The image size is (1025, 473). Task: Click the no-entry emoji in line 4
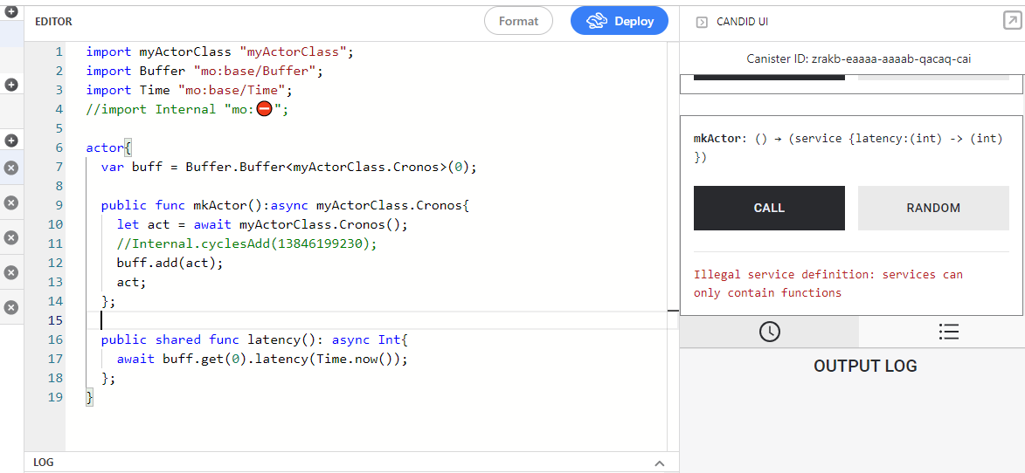(264, 109)
